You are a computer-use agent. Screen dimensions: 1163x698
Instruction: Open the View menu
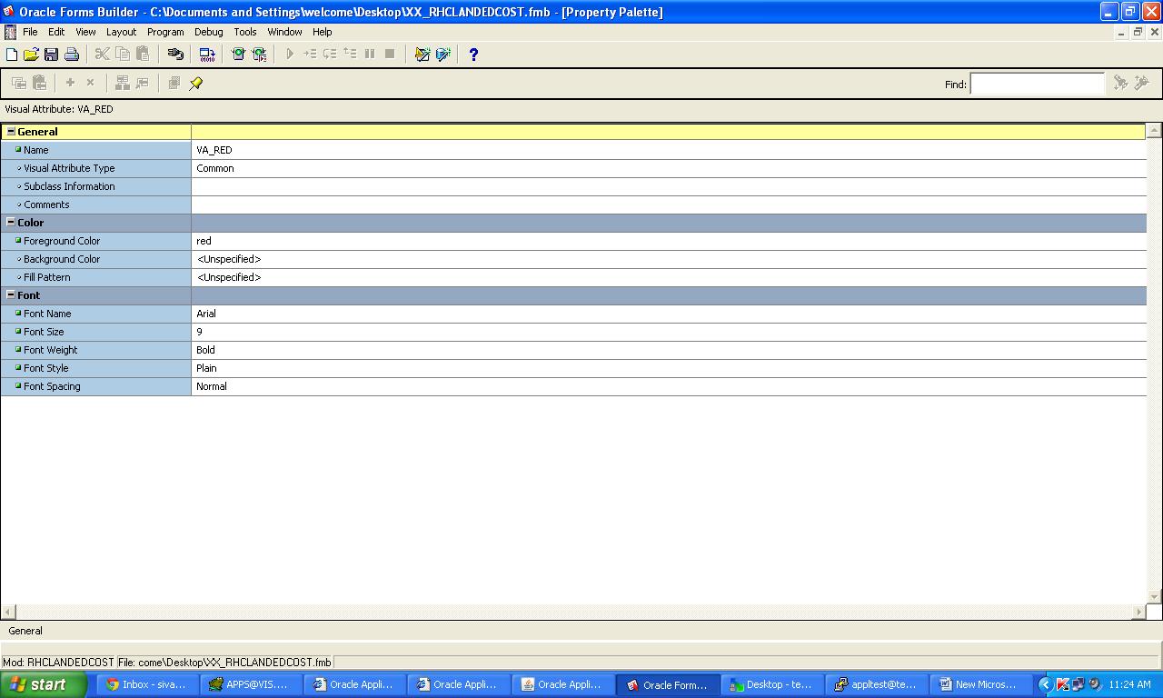85,32
